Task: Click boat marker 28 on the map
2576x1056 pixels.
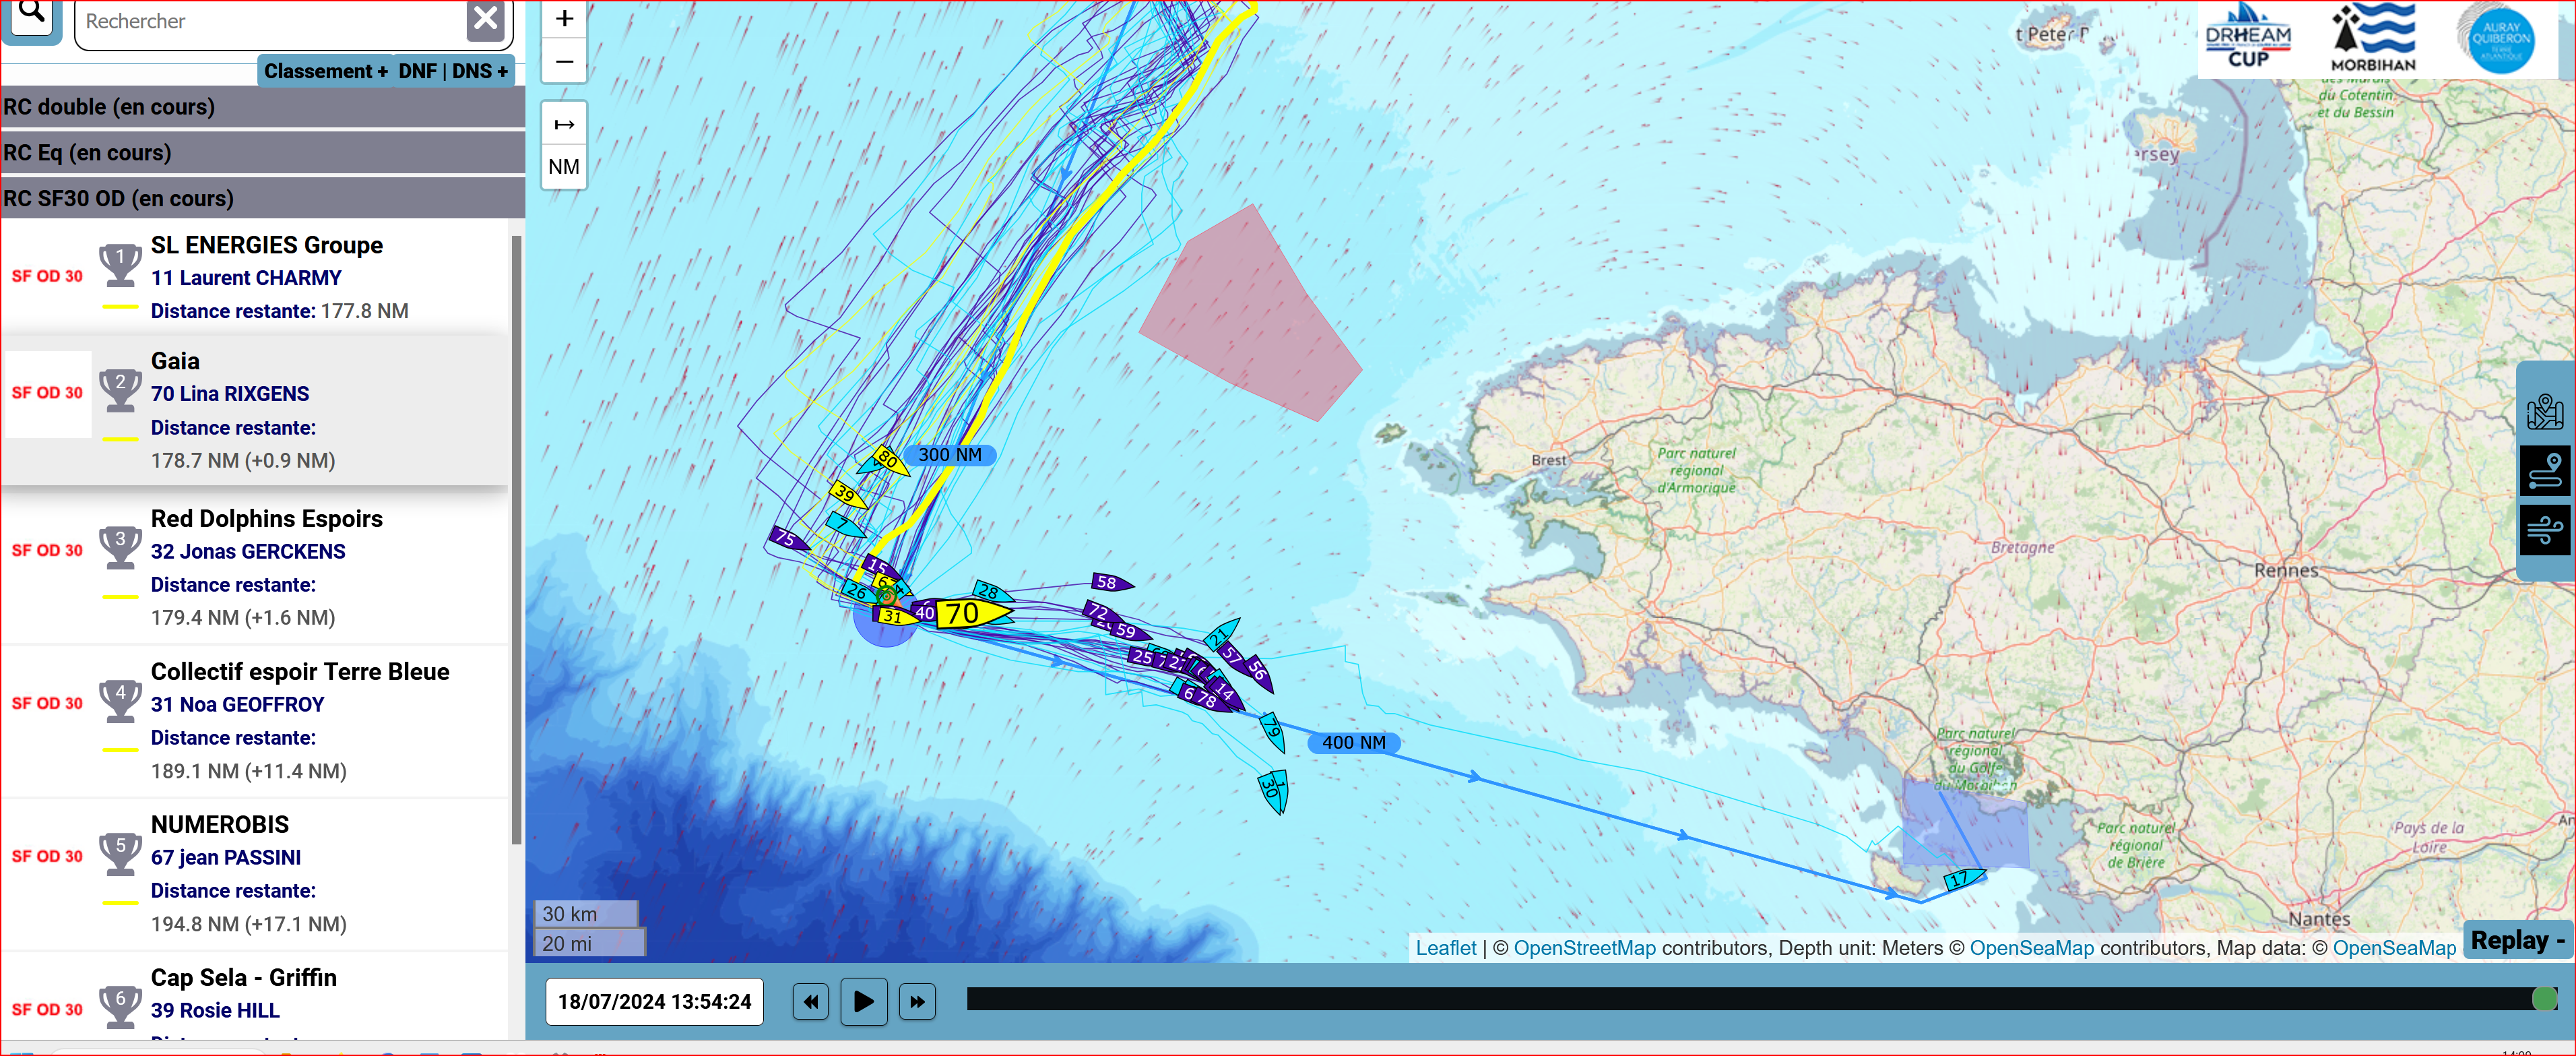Action: (990, 591)
